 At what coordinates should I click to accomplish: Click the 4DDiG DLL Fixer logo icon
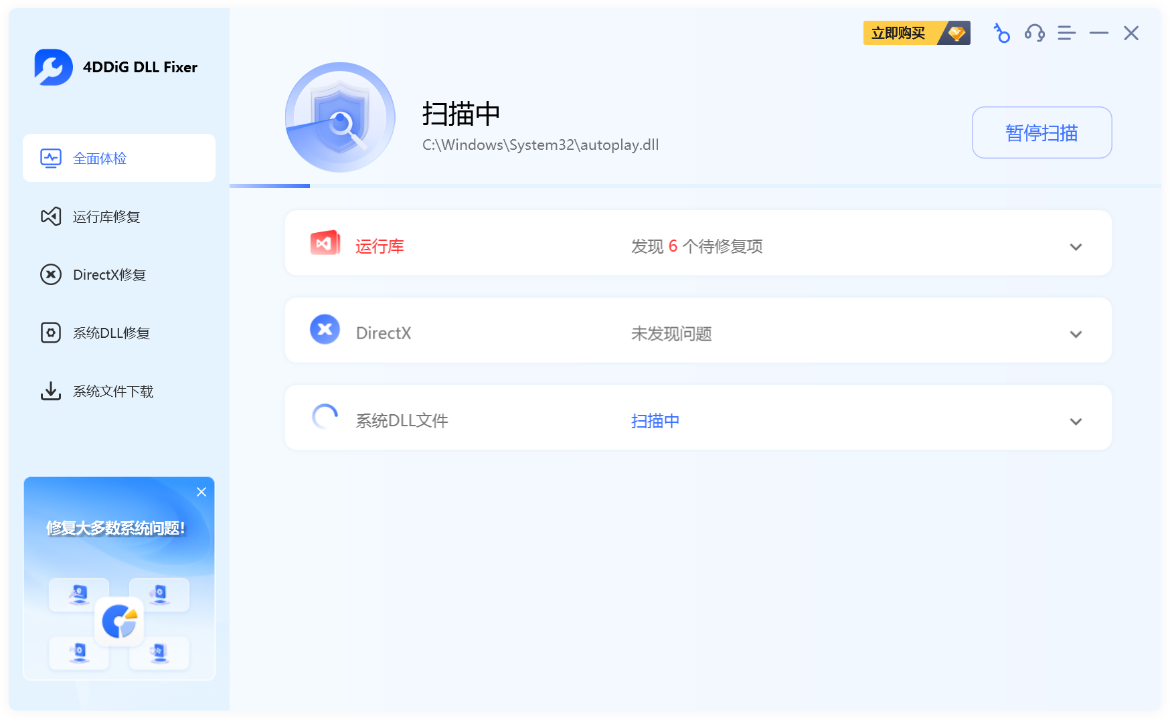tap(54, 67)
